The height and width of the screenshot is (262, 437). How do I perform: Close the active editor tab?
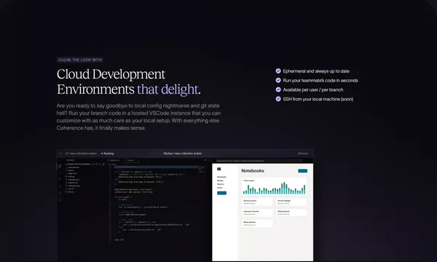point(138,160)
